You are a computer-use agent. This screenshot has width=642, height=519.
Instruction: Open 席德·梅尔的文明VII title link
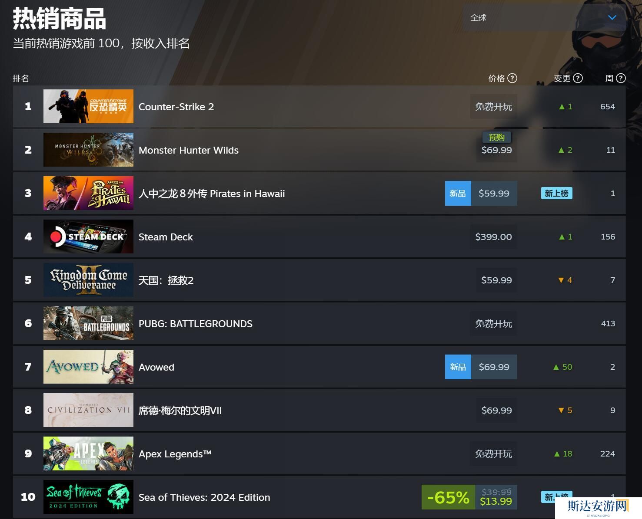180,411
